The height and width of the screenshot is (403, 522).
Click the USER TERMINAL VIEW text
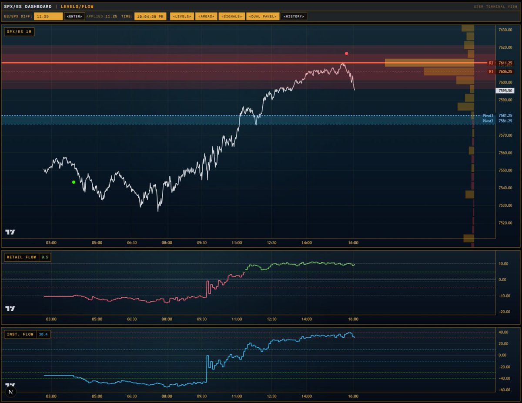(495, 7)
